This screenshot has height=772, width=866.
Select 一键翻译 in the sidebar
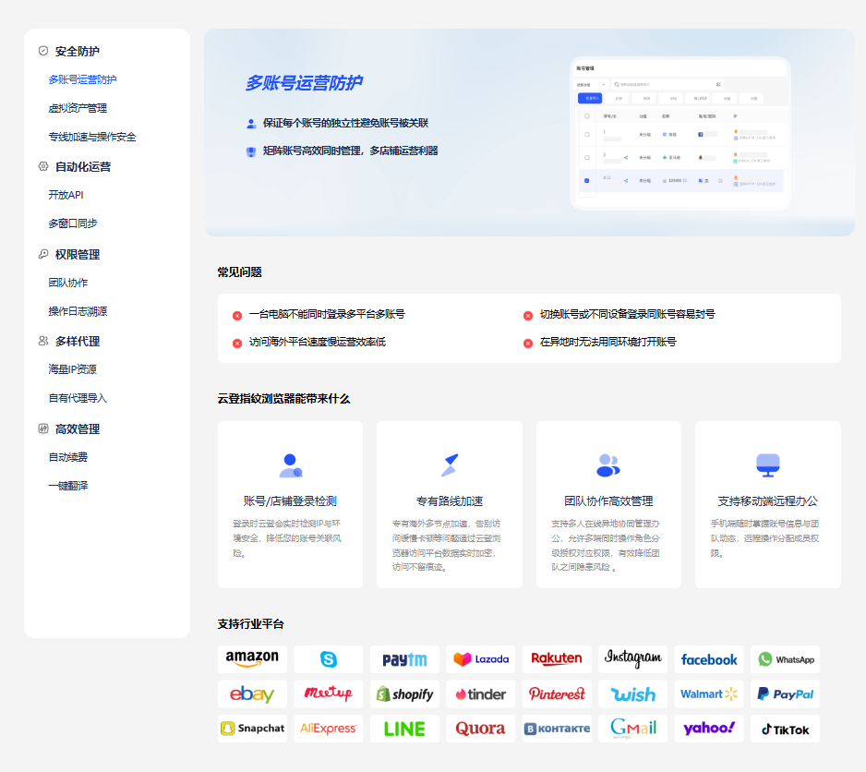68,487
